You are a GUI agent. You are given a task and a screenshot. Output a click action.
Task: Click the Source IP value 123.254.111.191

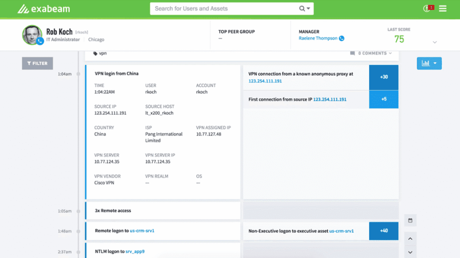pyautogui.click(x=111, y=113)
